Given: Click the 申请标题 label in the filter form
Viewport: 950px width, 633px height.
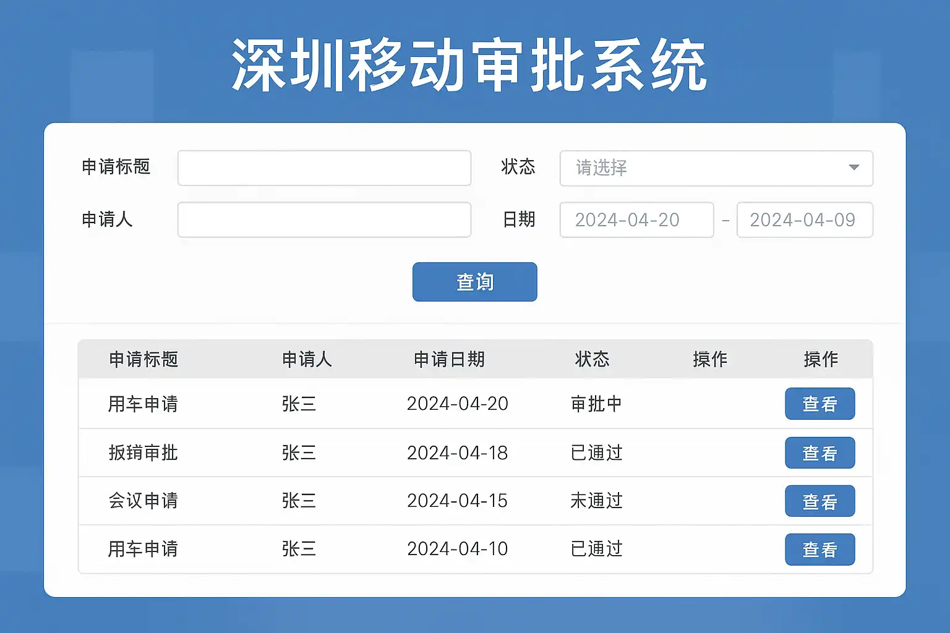Looking at the screenshot, I should [x=116, y=167].
